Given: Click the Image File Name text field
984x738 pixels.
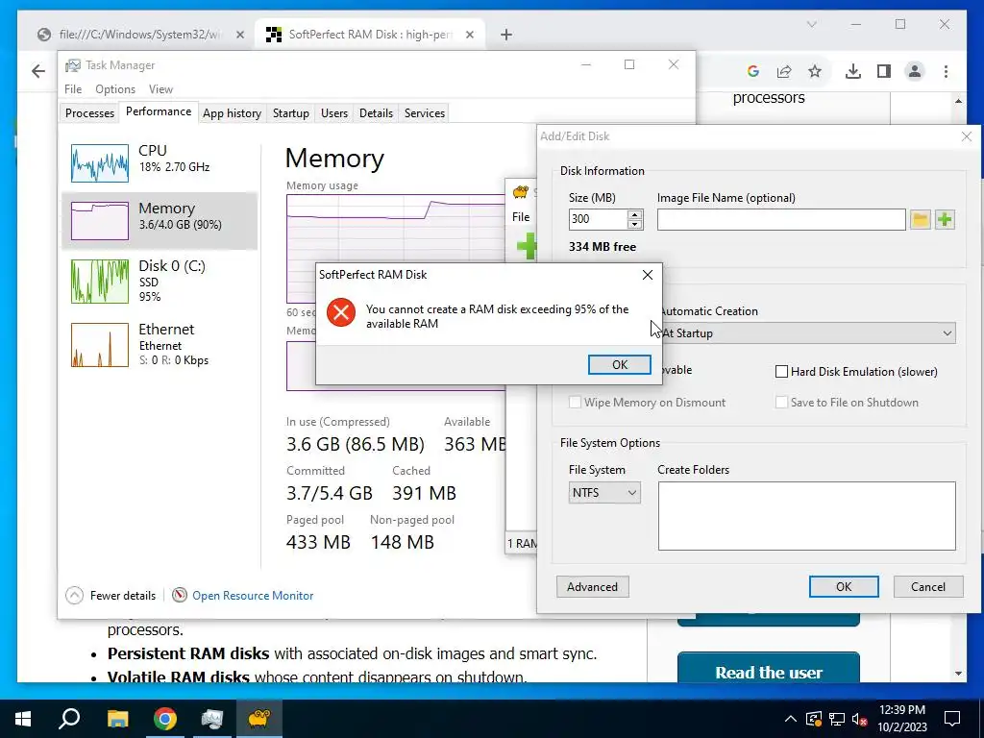Looking at the screenshot, I should [780, 220].
